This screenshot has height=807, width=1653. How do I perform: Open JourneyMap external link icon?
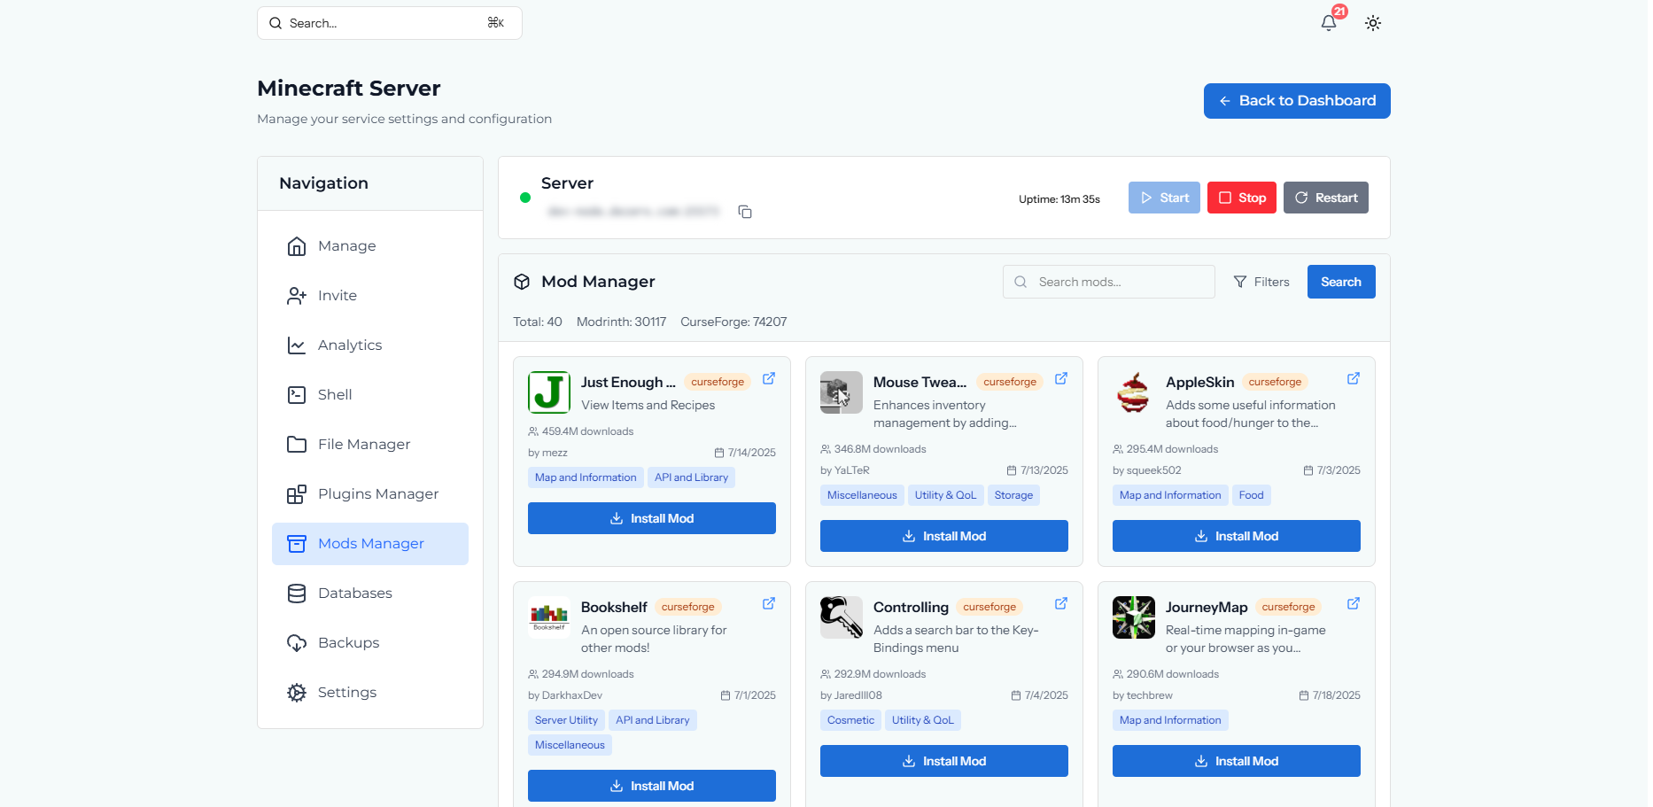click(x=1354, y=603)
